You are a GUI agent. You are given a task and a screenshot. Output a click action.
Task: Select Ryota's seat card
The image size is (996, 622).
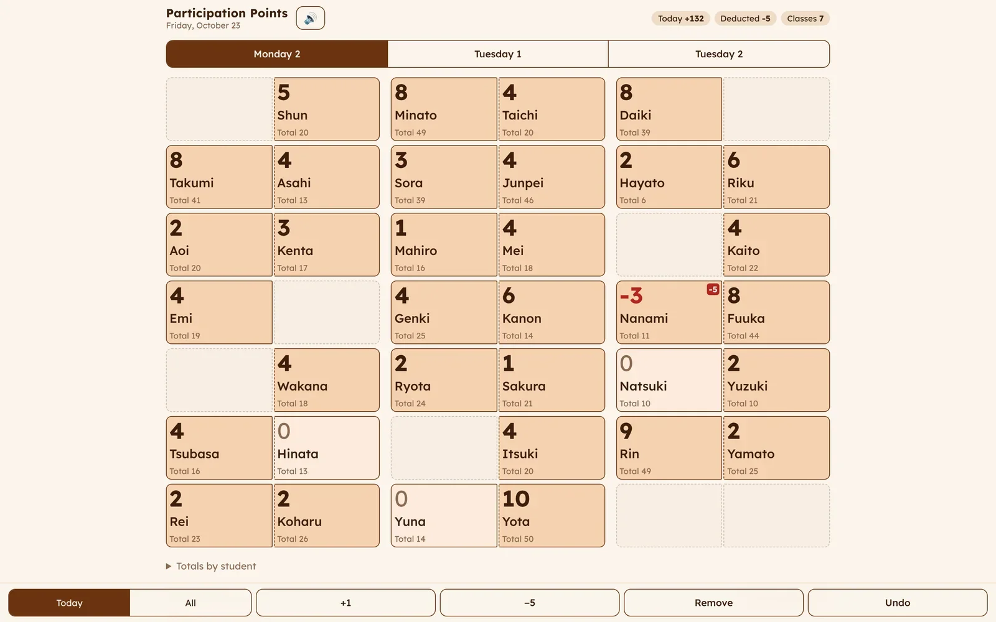pos(444,380)
